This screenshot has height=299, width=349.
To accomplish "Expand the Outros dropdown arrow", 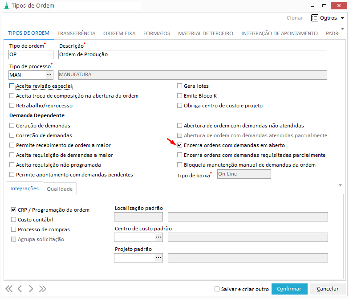I will (343, 18).
